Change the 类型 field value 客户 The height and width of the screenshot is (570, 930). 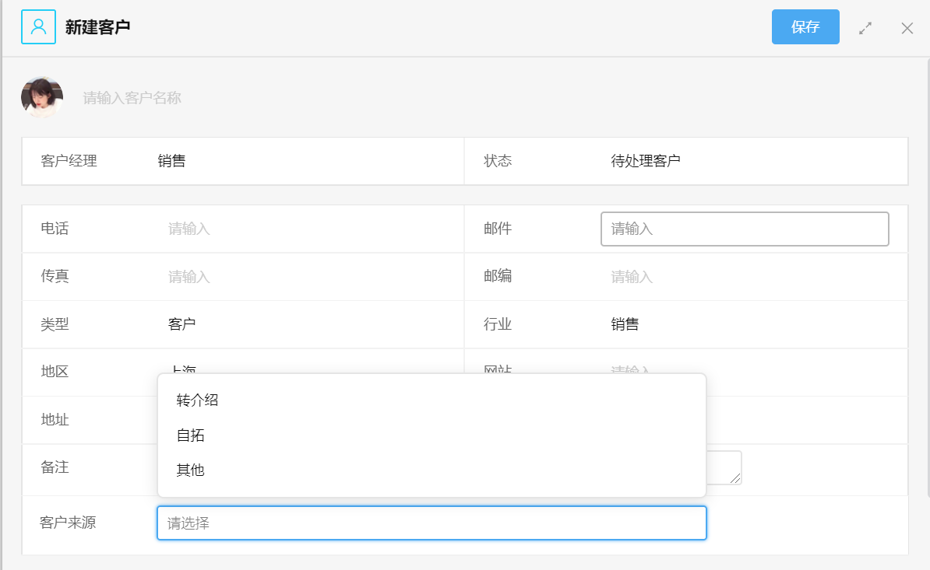(x=182, y=324)
